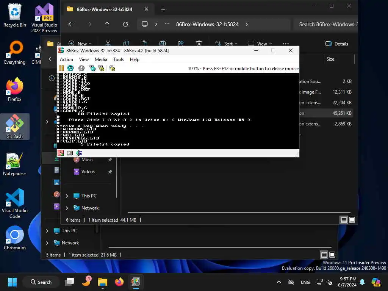Screen dimensions: 388x291
Task: Open Everything desktop shortcut
Action: pos(15,52)
